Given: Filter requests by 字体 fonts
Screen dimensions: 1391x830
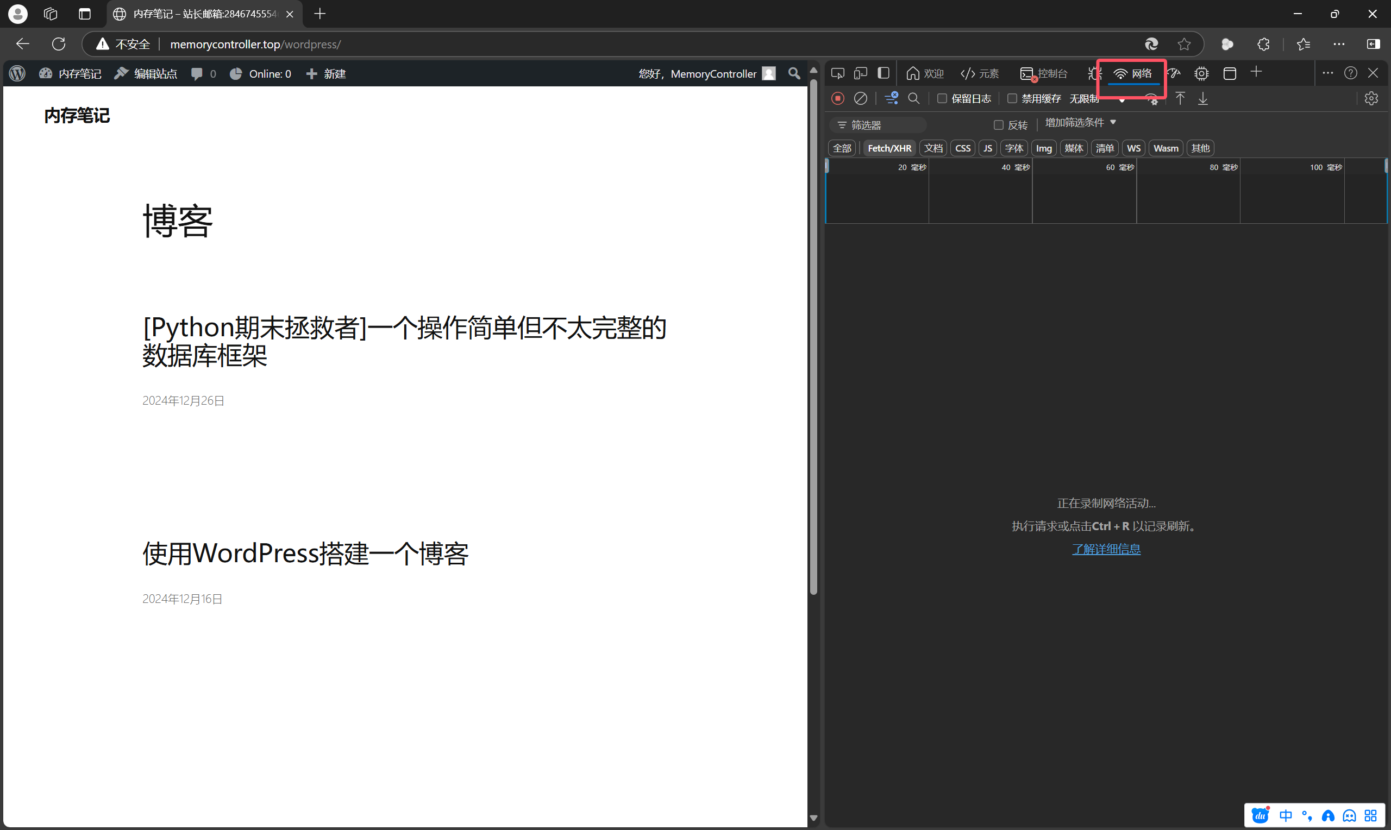Looking at the screenshot, I should click(1013, 148).
